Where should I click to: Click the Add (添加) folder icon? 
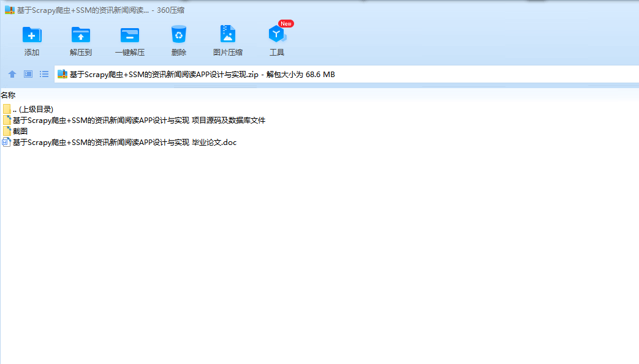32,35
